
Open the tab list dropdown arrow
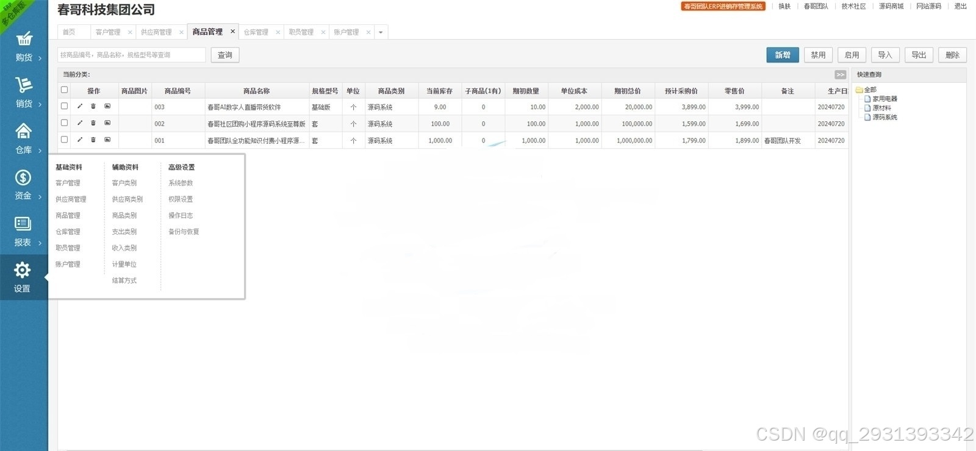click(x=381, y=32)
